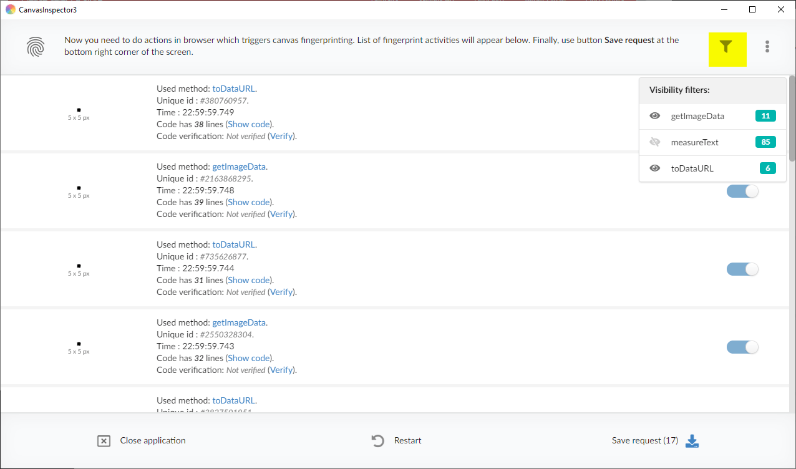Click Verify for entry #380760957
The width and height of the screenshot is (796, 469).
click(x=281, y=136)
